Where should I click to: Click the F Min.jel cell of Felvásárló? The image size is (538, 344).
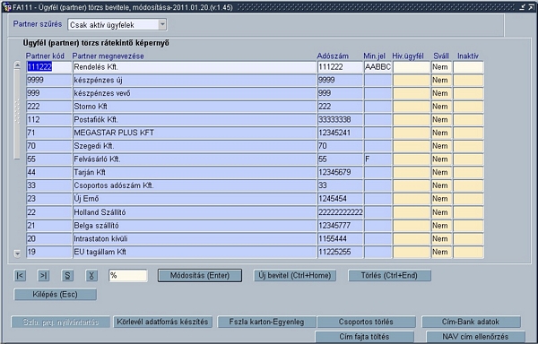tap(377, 159)
